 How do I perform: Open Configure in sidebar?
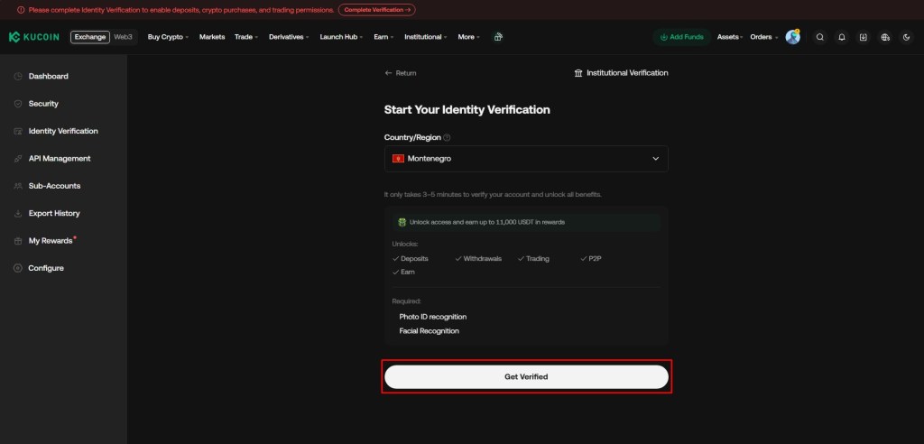pyautogui.click(x=46, y=268)
